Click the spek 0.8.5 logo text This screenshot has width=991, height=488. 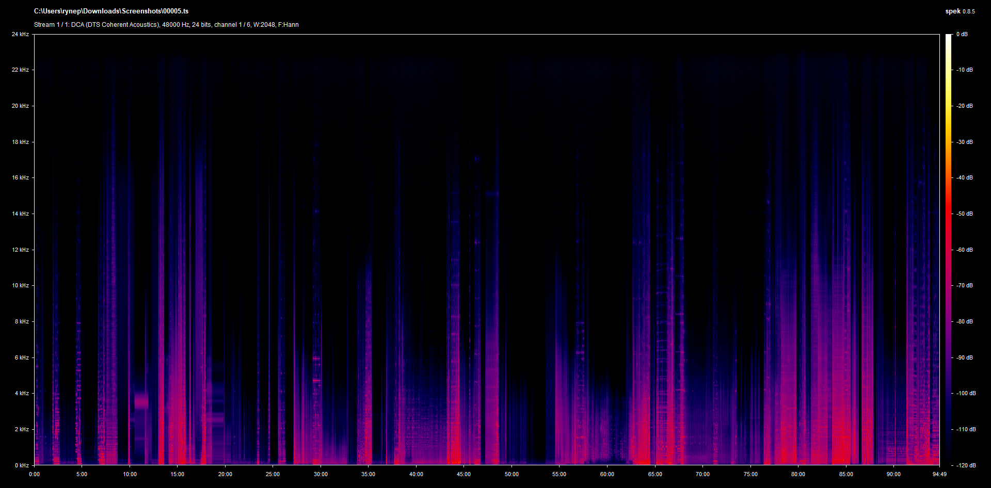tap(960, 11)
